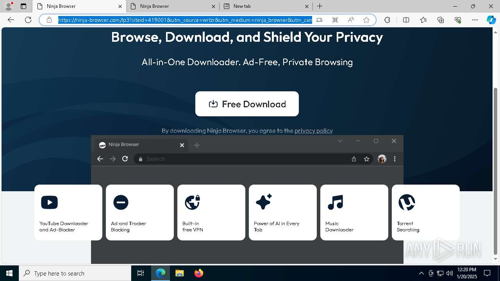Click the mockup reload icon
The height and width of the screenshot is (281, 500).
(x=125, y=159)
